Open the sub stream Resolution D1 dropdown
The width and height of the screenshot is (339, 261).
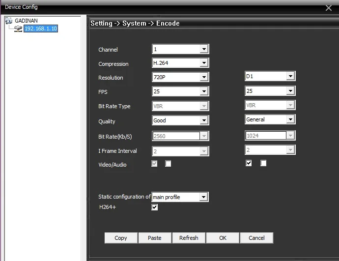pyautogui.click(x=270, y=76)
